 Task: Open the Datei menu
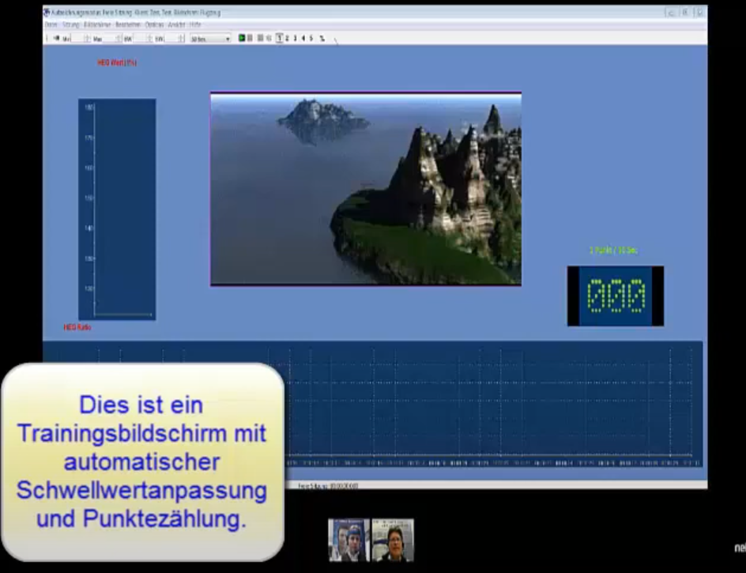(51, 25)
